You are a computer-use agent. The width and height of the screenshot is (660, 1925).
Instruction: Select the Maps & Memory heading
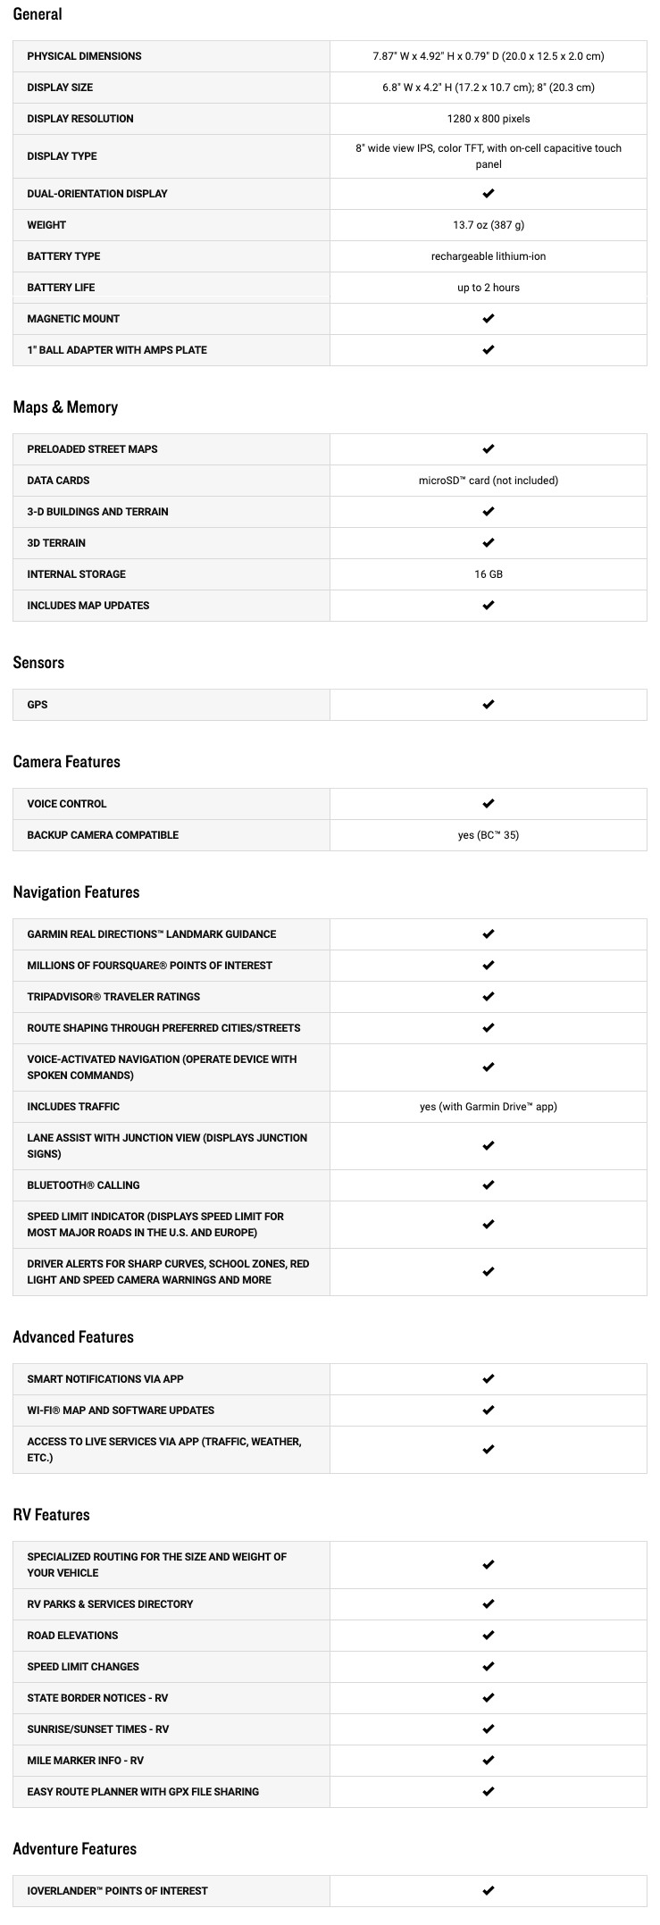65,407
